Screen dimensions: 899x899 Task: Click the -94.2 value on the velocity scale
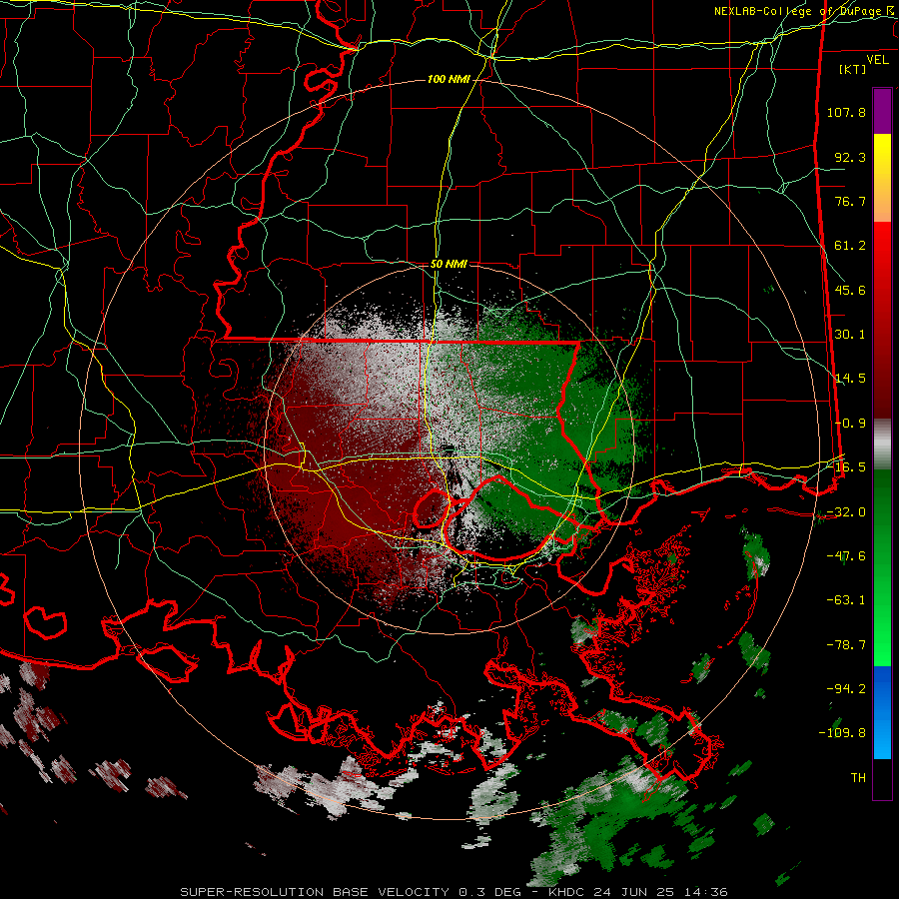846,689
